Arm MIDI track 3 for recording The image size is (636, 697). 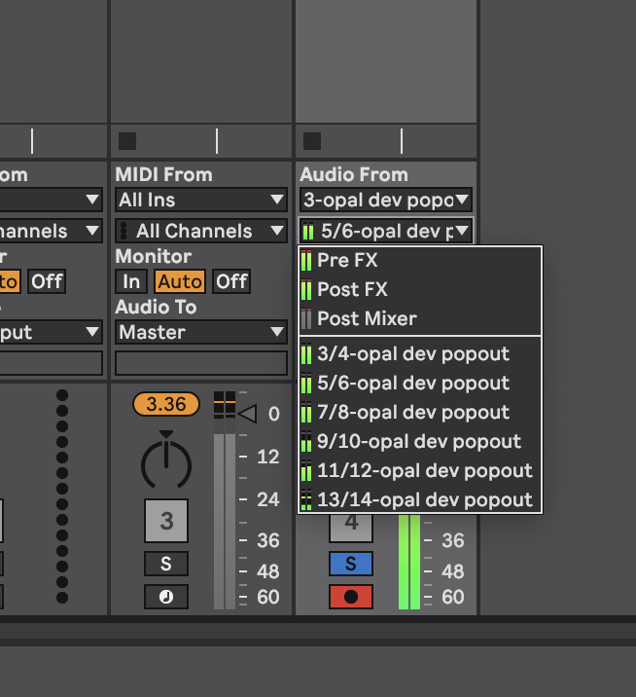(x=166, y=596)
